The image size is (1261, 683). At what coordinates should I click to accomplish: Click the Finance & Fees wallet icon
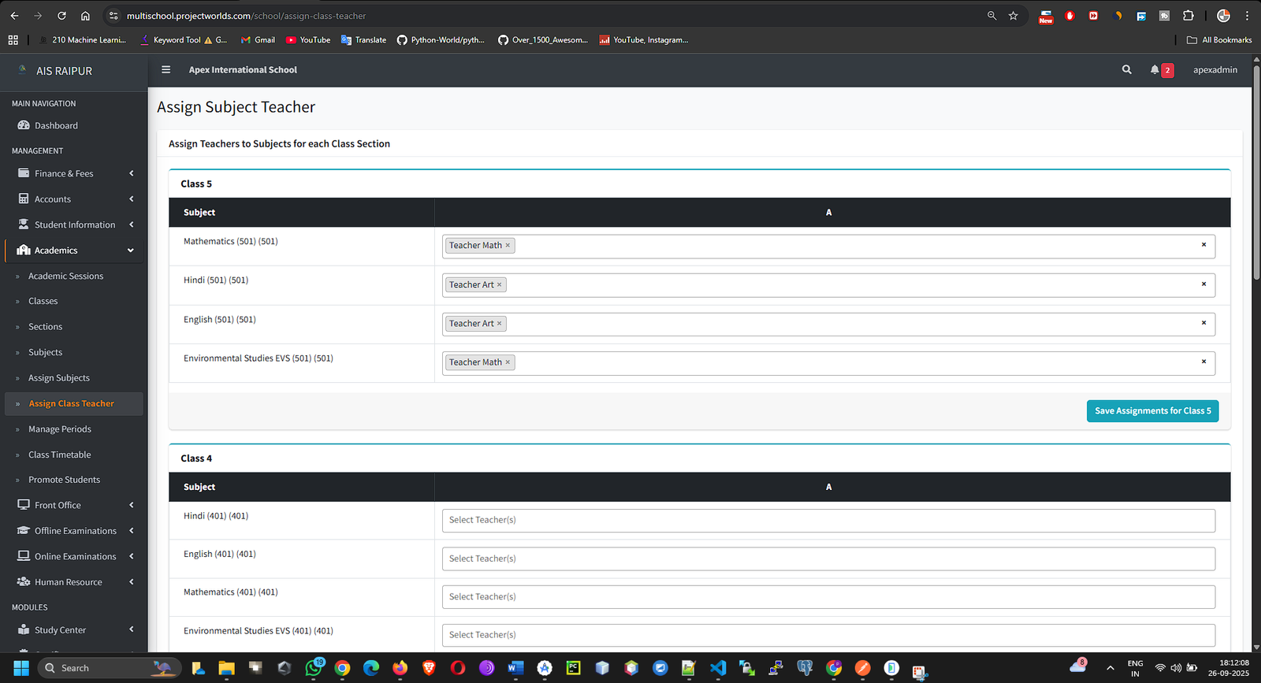coord(24,173)
